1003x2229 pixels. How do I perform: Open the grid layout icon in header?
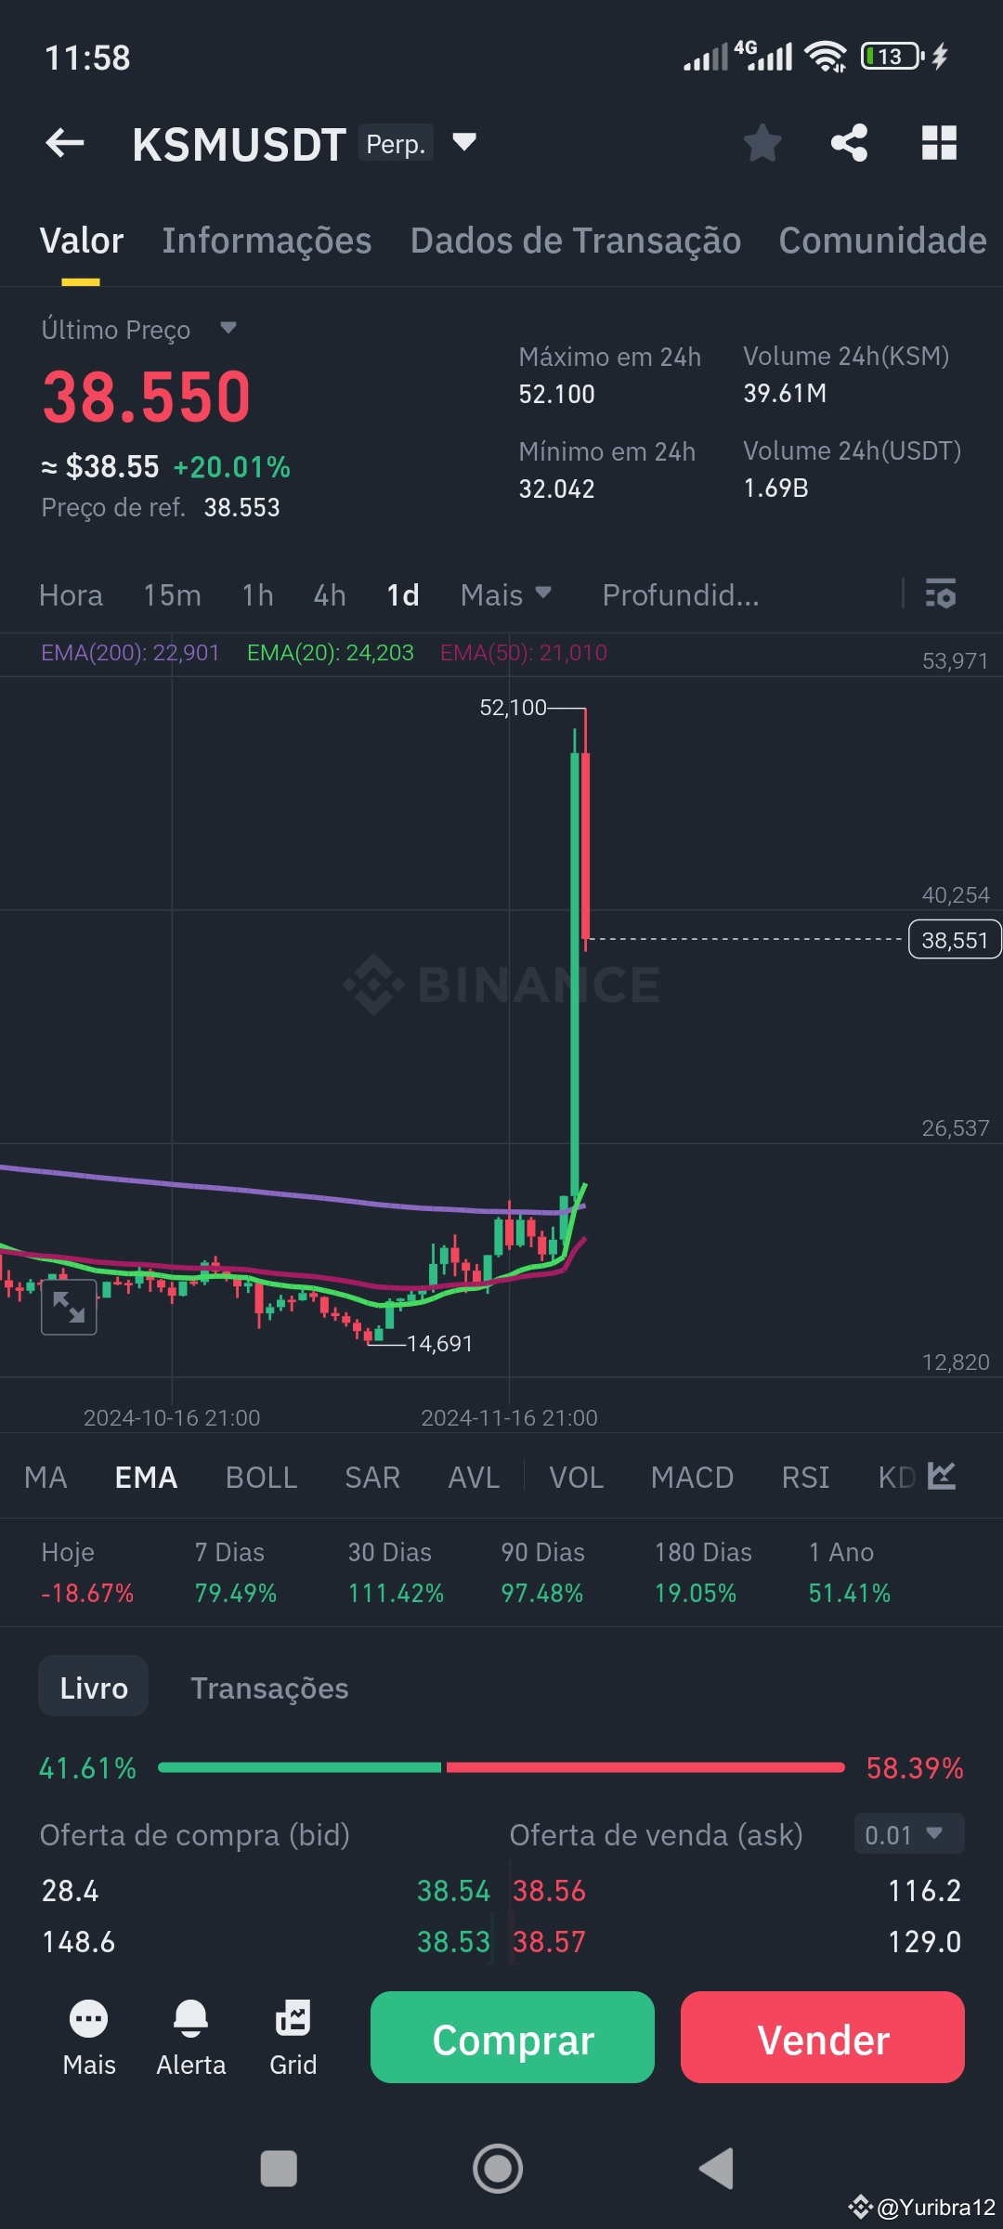(939, 143)
